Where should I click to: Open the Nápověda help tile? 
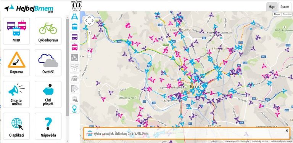point(48,126)
